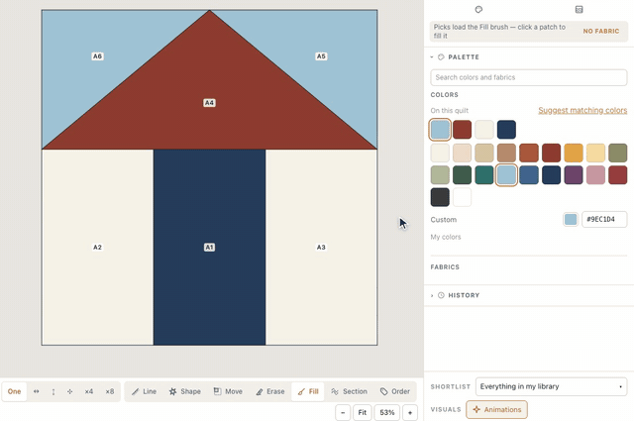This screenshot has height=421, width=634.
Task: Select the Fill tool
Action: tap(308, 391)
